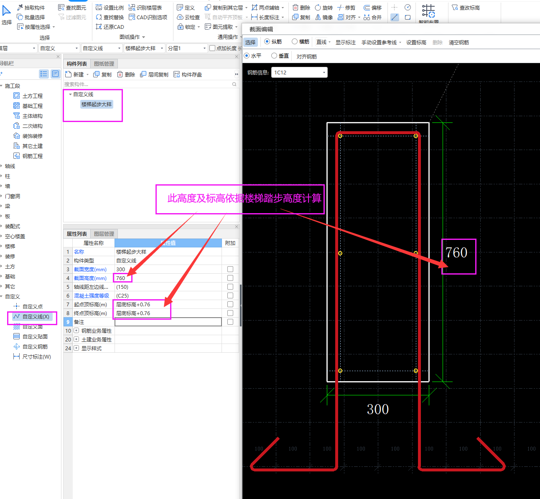
Task: Select 楼梯起步大样 in component list
Action: (97, 104)
